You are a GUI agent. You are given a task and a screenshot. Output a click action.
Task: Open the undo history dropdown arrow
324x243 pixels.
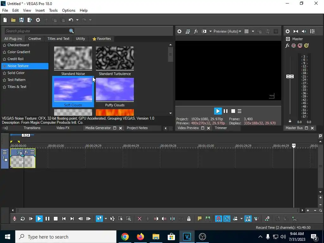point(77,20)
